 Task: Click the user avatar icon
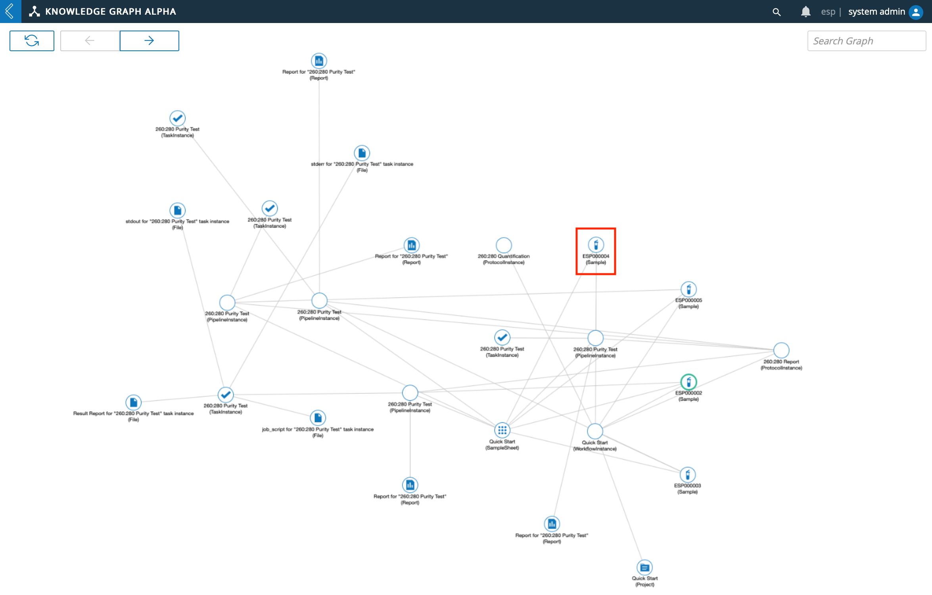[916, 12]
